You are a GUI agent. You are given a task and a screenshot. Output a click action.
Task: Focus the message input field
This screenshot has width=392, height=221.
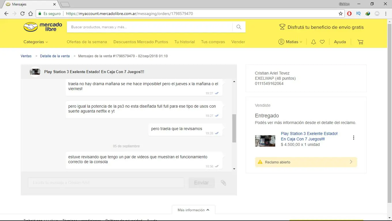tap(106, 183)
